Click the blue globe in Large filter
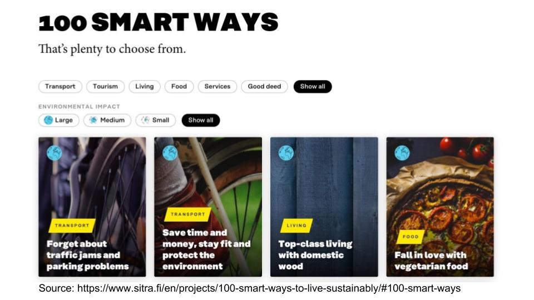Image resolution: width=534 pixels, height=300 pixels. click(x=48, y=120)
